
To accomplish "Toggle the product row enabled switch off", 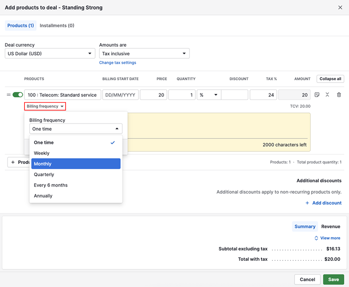I will tap(18, 95).
